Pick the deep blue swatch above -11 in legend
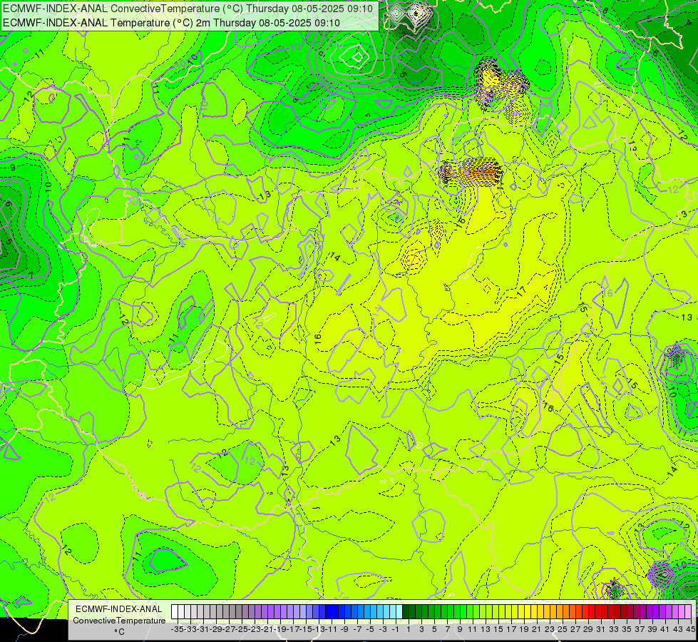Viewport: 698px width, 642px height. point(329,612)
